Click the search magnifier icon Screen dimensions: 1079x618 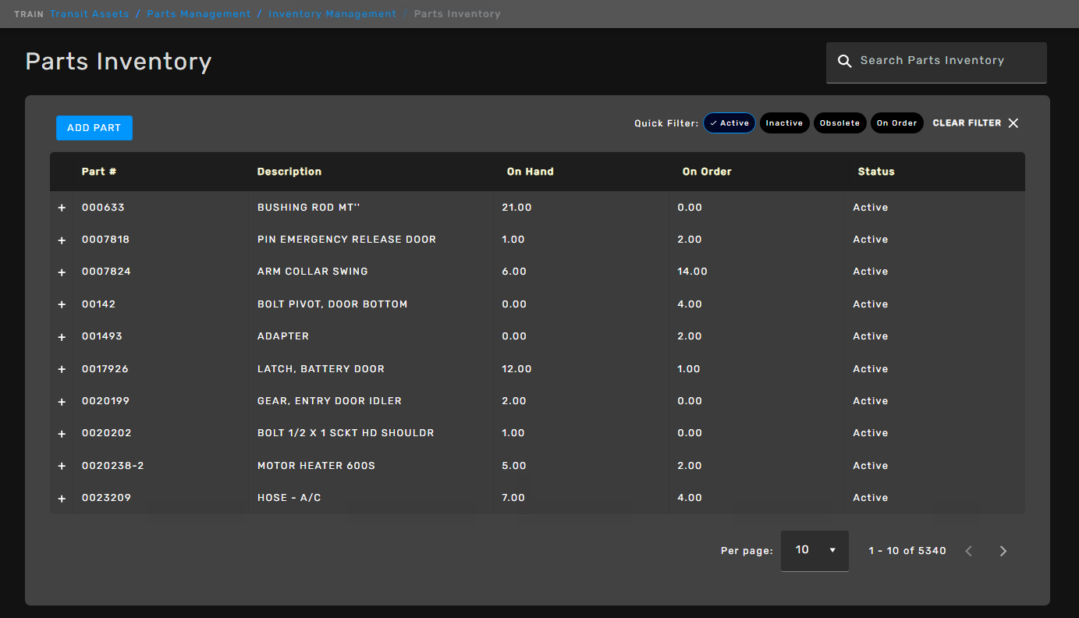tap(844, 61)
